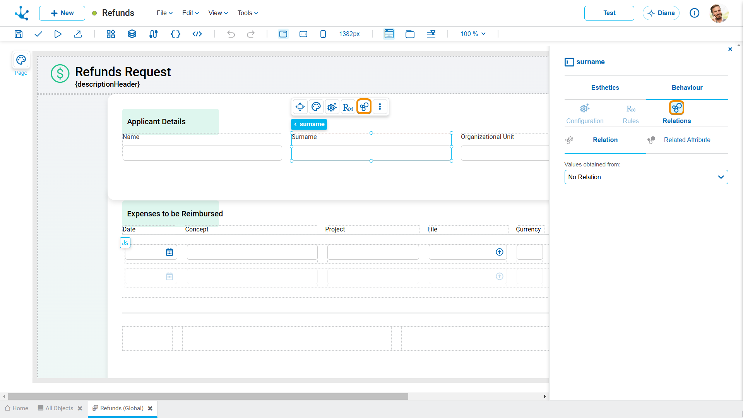Switch to the Esthetics tab
The image size is (743, 418).
[x=605, y=87]
